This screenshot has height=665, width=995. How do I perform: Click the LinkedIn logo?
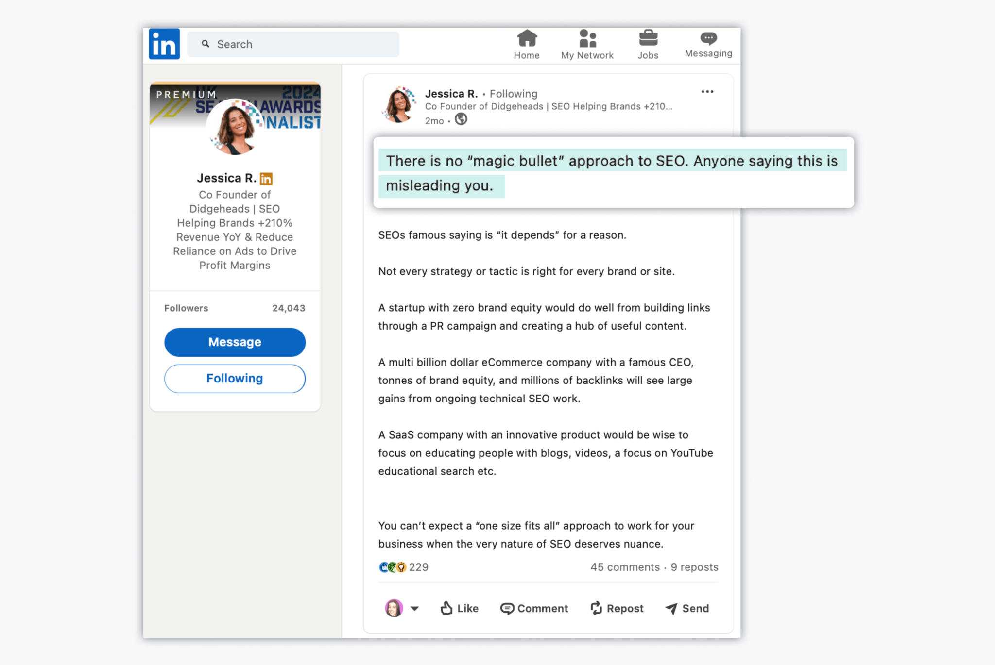[164, 43]
